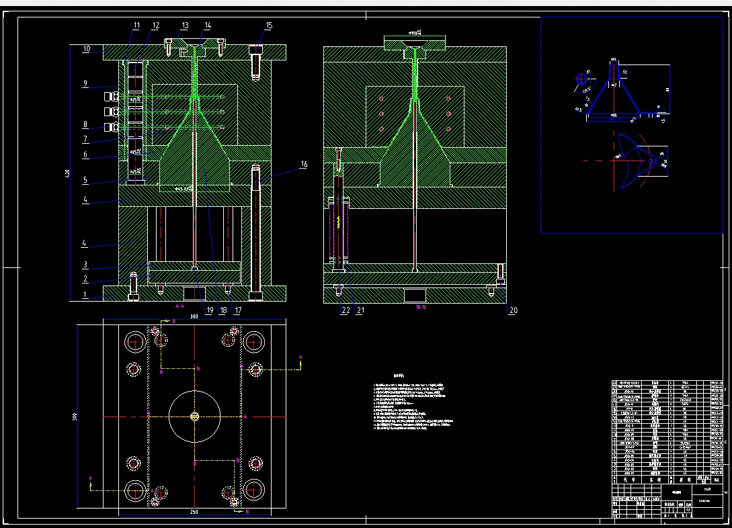
Task: Click part balloon number 3
Action: [x=85, y=265]
